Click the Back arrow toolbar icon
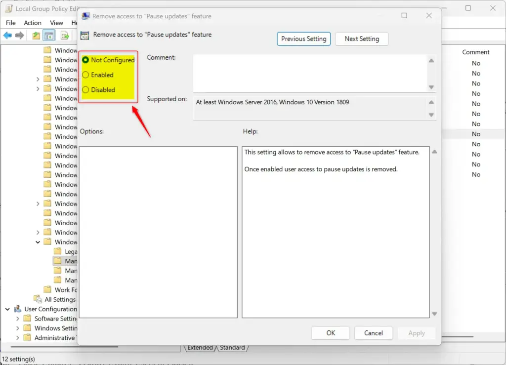This screenshot has width=506, height=365. tap(7, 36)
